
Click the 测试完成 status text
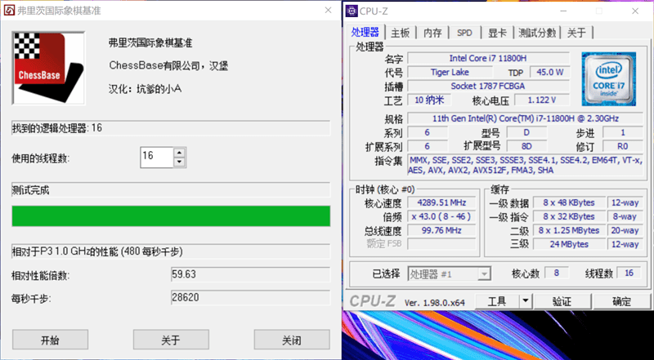tap(30, 190)
